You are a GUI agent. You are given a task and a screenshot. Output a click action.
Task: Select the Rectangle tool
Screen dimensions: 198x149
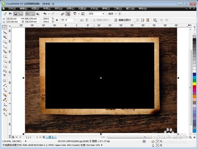[x=5, y=56]
